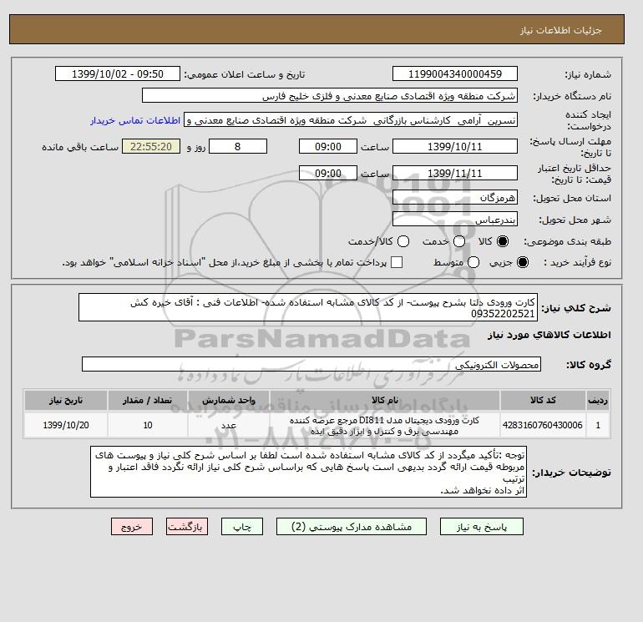Image resolution: width=643 pixels, height=622 pixels.
Task: Click the پاسخ به نیاز button
Action: pos(482,527)
